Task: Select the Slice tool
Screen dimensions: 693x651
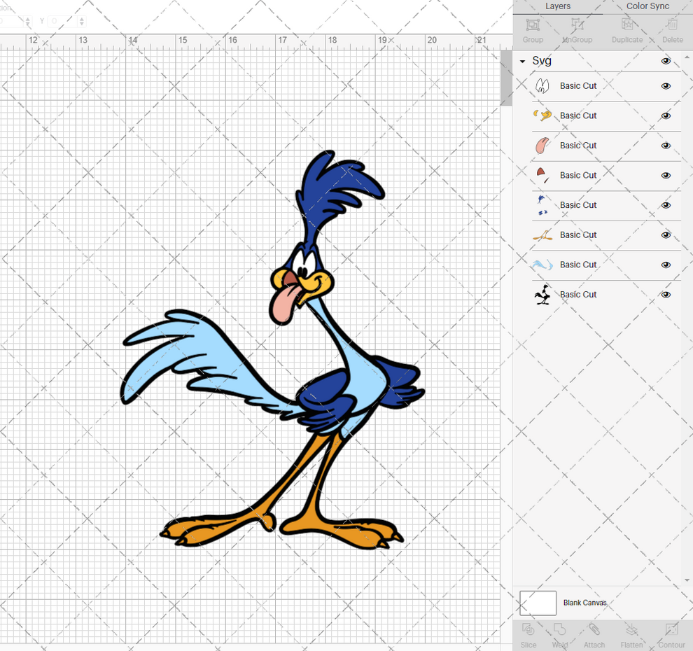Action: (x=528, y=635)
